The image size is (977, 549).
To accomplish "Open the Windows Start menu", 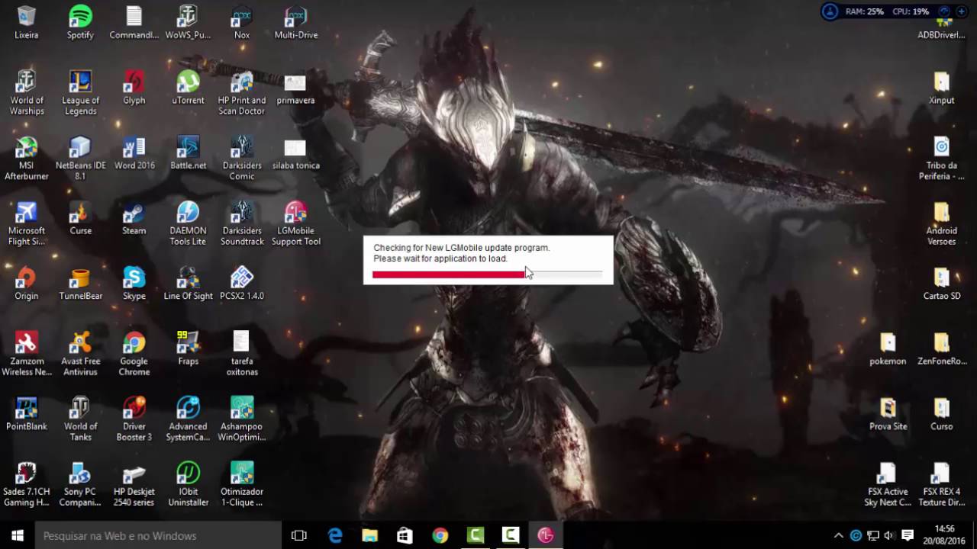I will [18, 535].
